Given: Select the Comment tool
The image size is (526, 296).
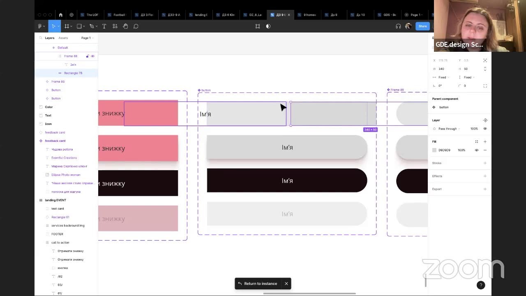Looking at the screenshot, I should (136, 26).
